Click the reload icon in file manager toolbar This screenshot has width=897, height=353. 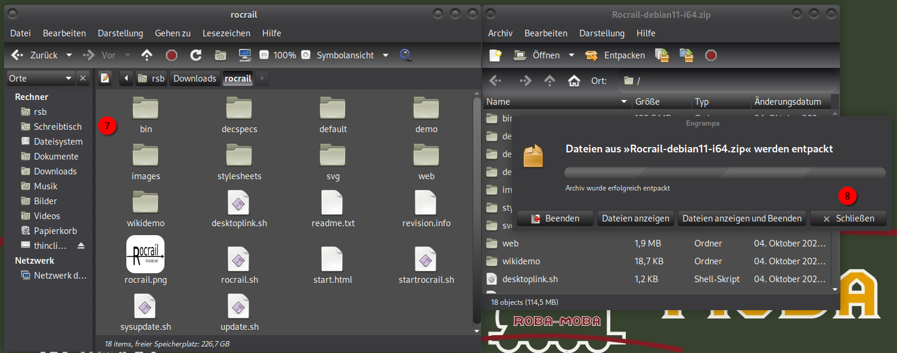195,55
